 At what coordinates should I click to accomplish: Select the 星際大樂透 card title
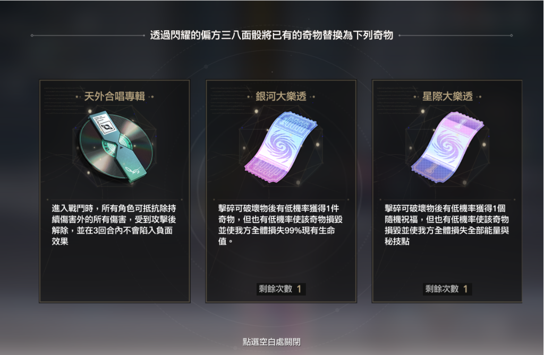tap(447, 96)
